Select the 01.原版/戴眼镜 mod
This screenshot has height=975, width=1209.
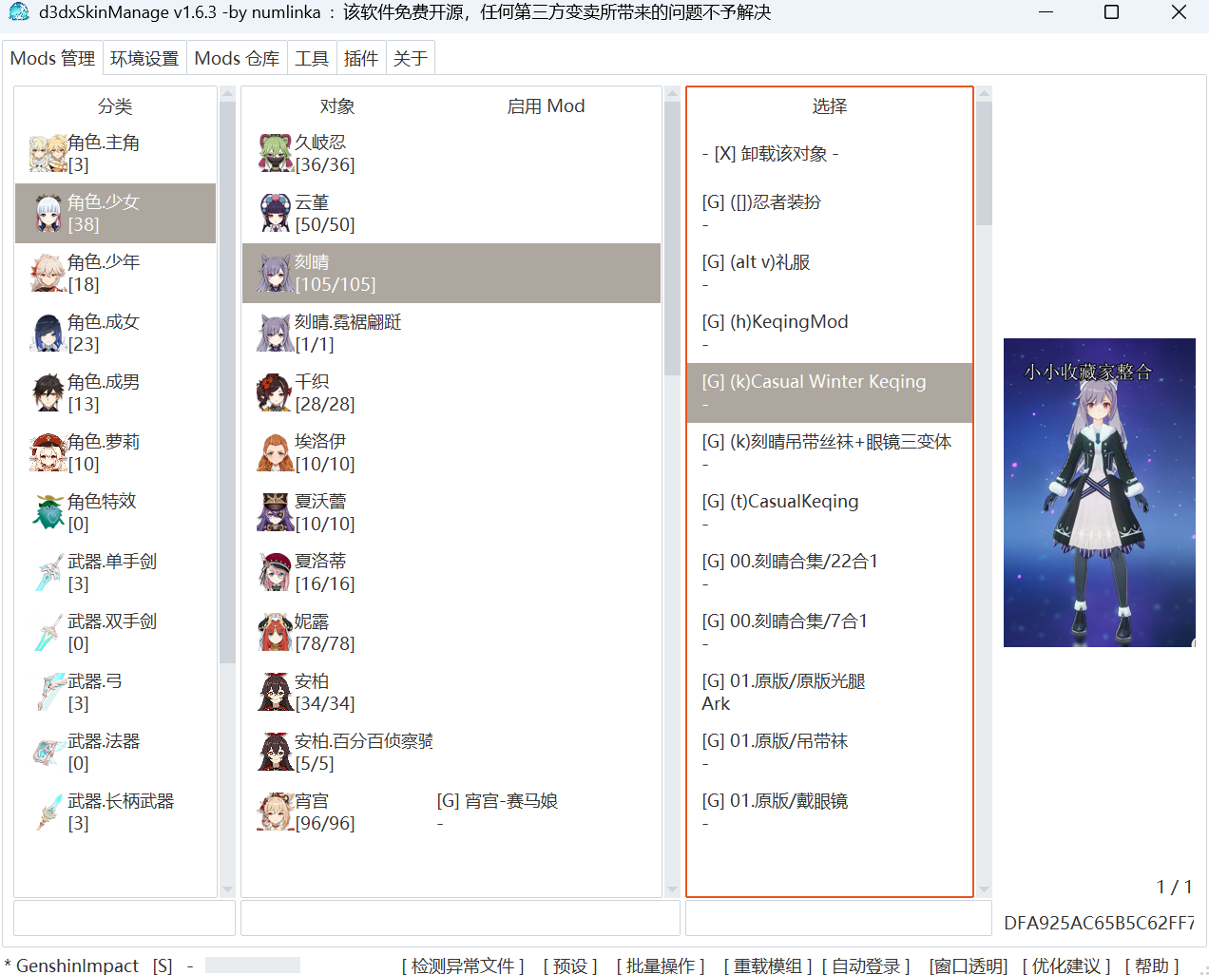[830, 812]
